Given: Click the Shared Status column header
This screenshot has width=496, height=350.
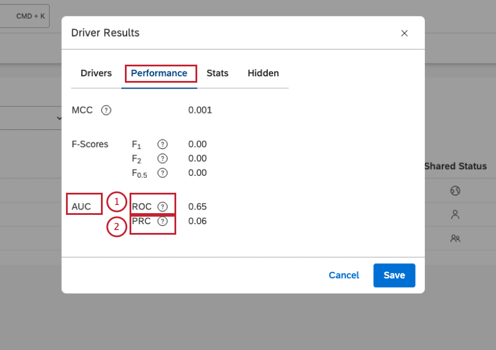Looking at the screenshot, I should (x=456, y=167).
